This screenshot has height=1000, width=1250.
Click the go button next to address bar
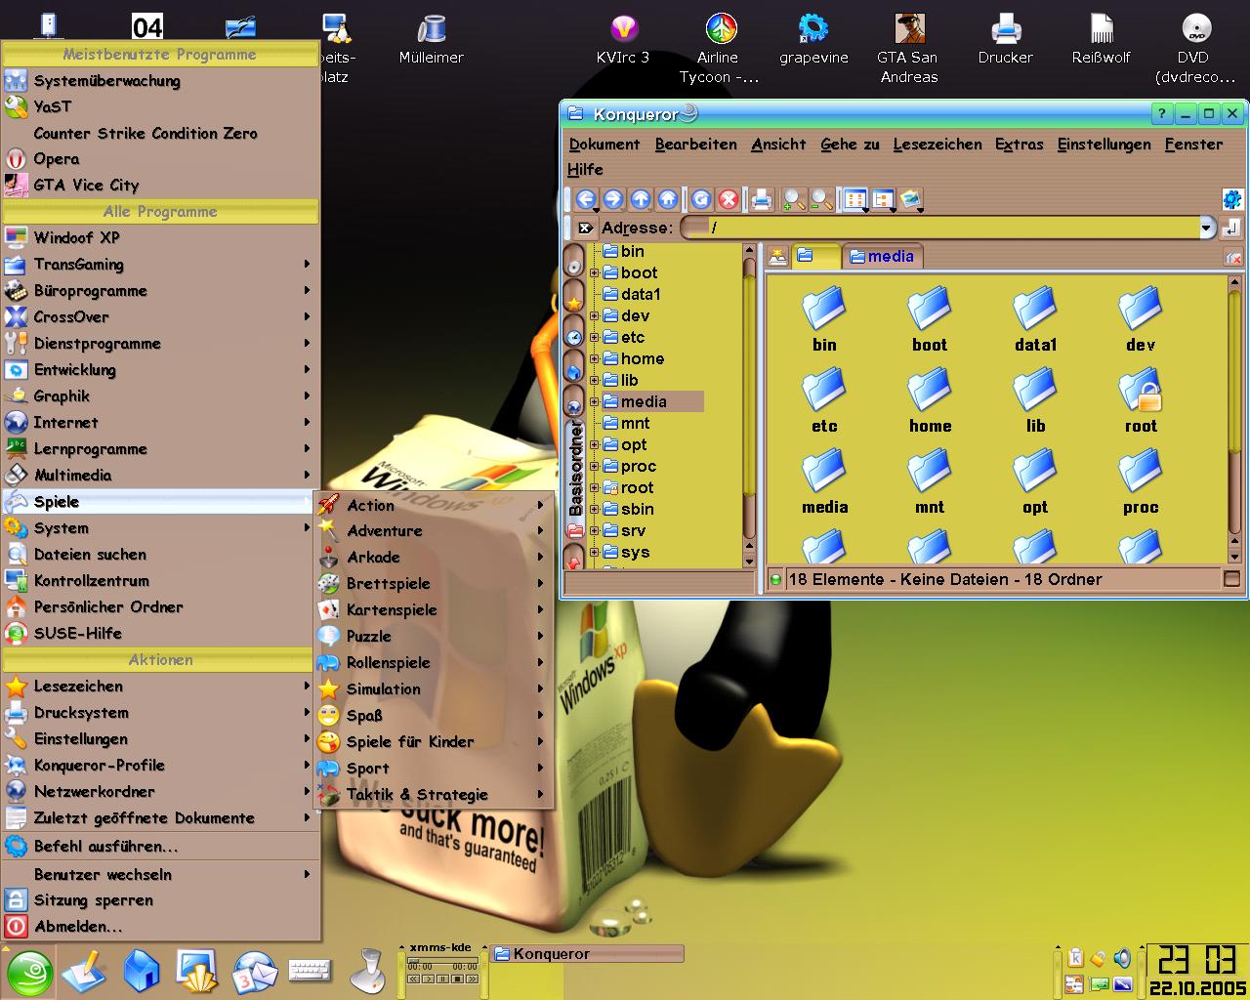pyautogui.click(x=1232, y=228)
